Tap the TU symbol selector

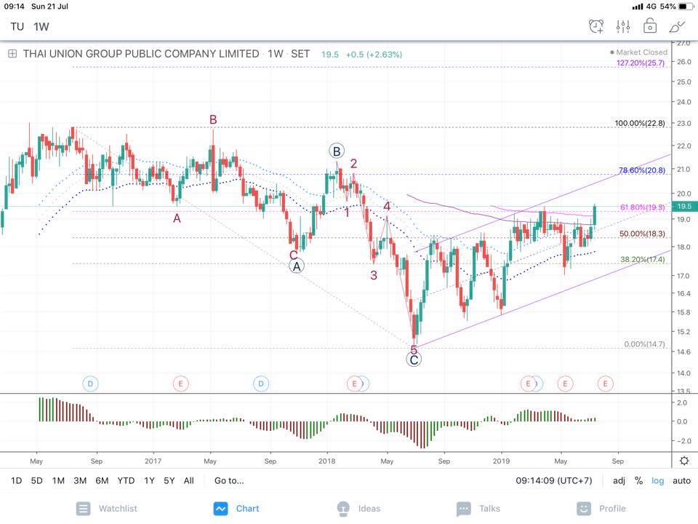[x=17, y=27]
